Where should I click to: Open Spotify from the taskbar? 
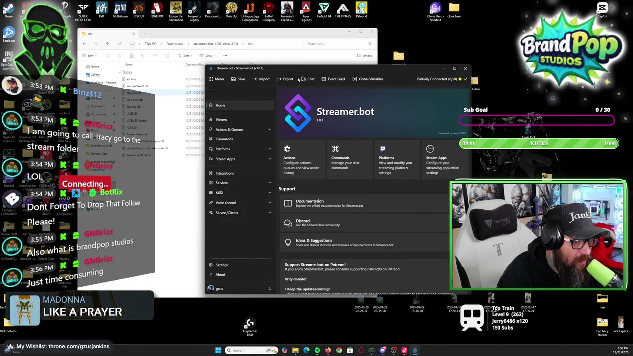click(317, 350)
